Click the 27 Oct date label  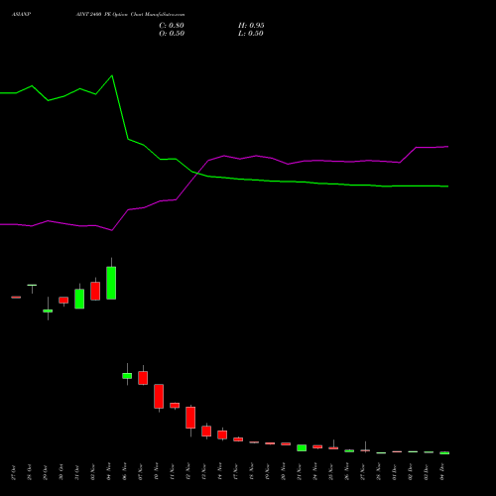[x=14, y=472]
